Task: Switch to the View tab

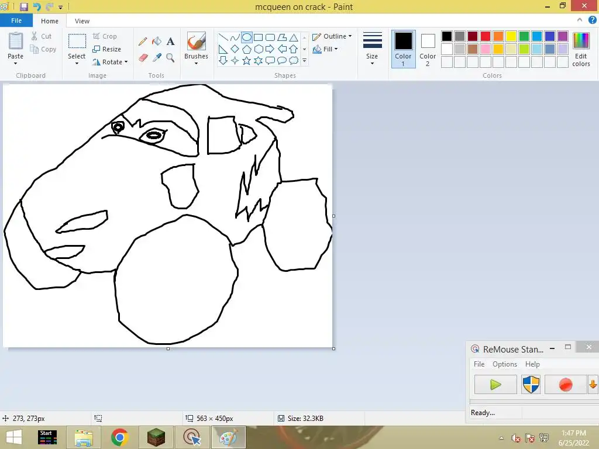Action: coord(82,21)
